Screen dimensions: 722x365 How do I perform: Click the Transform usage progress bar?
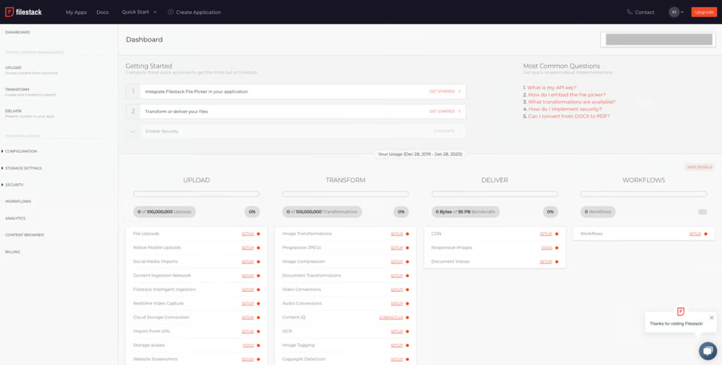(x=345, y=194)
